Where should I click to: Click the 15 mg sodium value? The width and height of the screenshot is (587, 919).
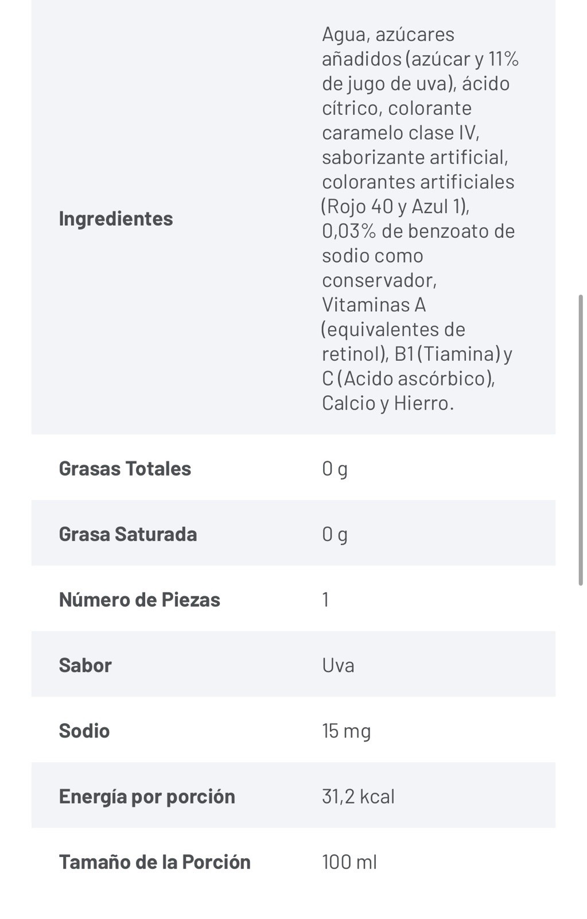(346, 731)
